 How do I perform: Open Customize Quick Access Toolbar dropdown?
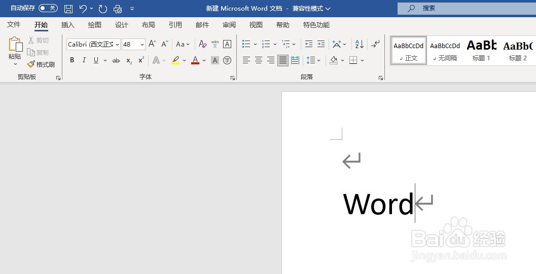tap(132, 9)
